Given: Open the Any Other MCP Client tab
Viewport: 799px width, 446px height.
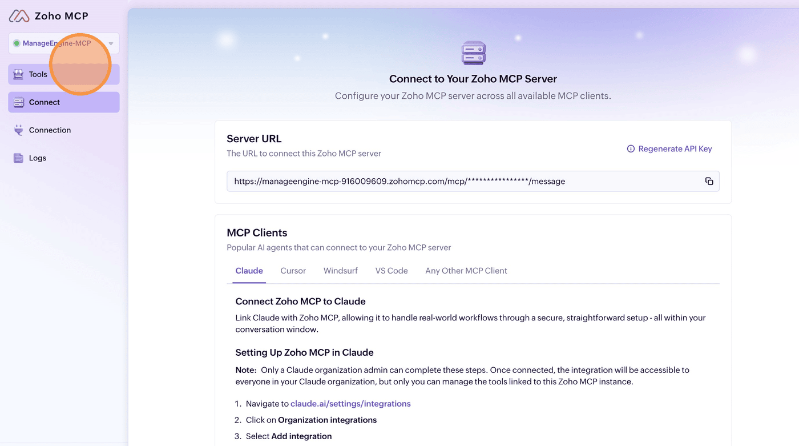Looking at the screenshot, I should tap(466, 271).
